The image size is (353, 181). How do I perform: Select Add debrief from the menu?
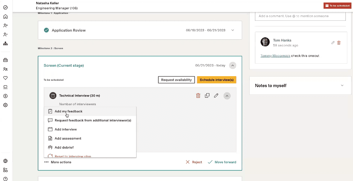[x=64, y=147]
